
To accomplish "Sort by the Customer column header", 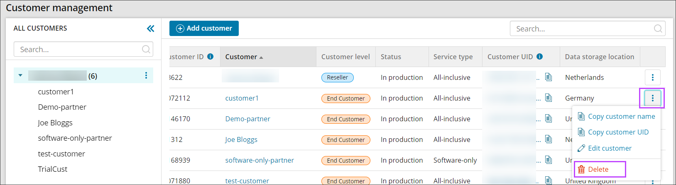I will pyautogui.click(x=244, y=57).
